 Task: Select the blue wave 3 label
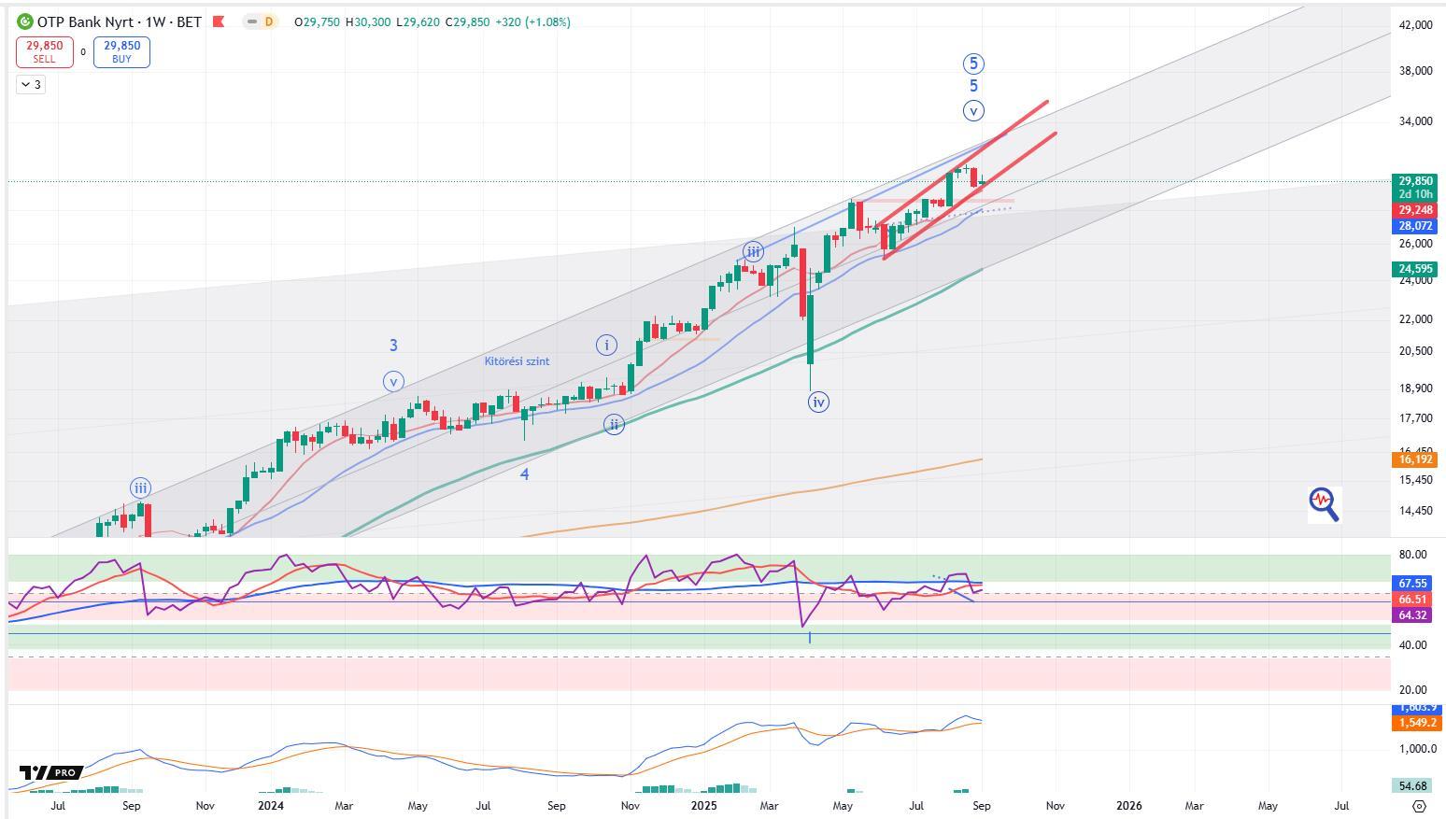pos(393,346)
